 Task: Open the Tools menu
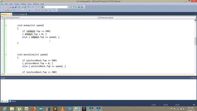tap(30, 4)
